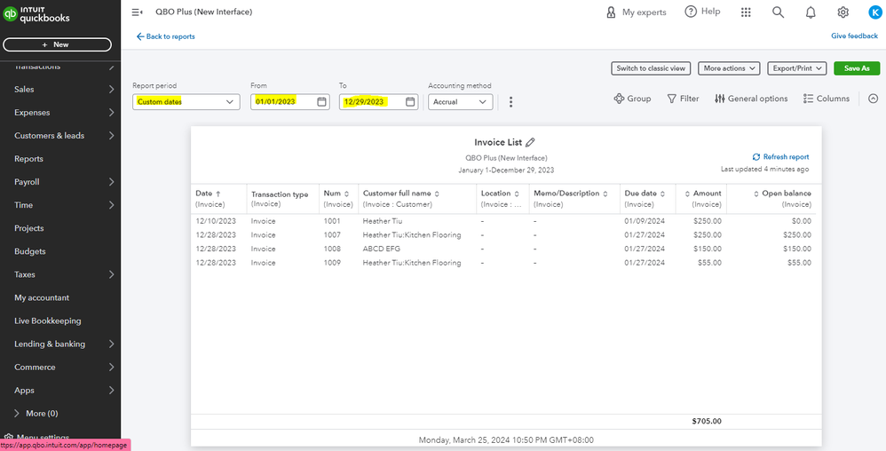Expand the More actions dropdown
The width and height of the screenshot is (886, 451).
[x=730, y=68]
